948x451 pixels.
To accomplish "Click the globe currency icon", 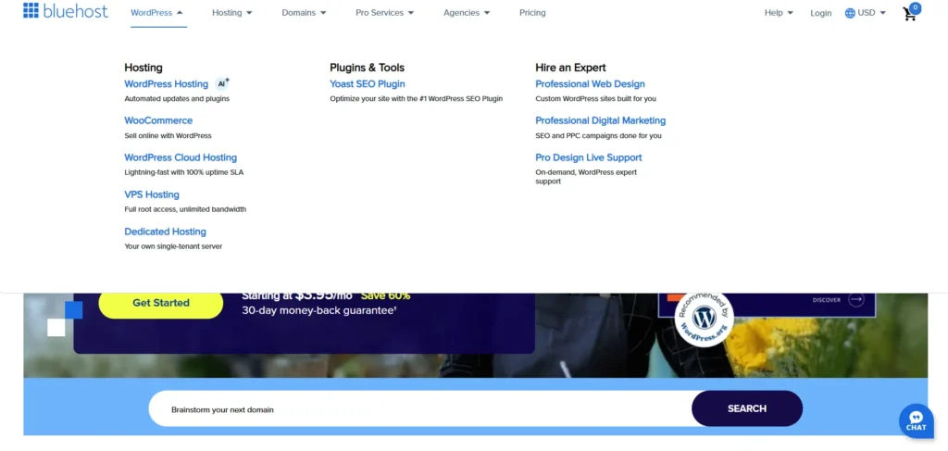I will (x=850, y=13).
